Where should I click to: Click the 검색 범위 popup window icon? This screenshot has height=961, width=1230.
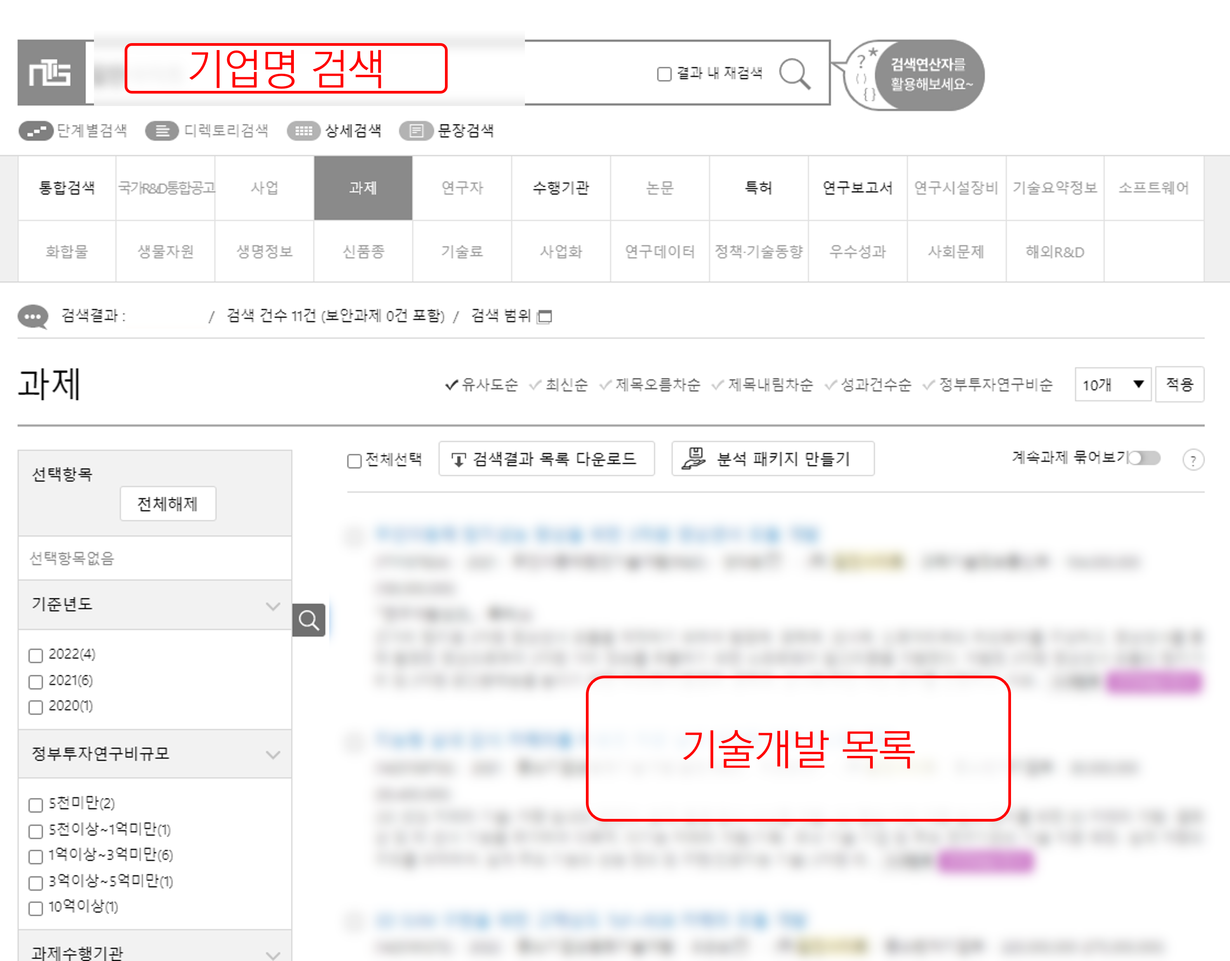click(x=544, y=316)
